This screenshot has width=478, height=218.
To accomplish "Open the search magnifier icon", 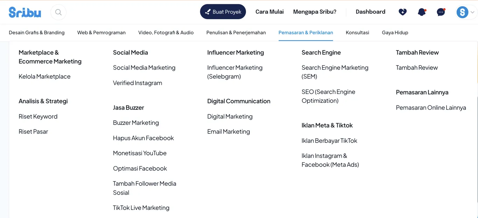I will tap(58, 13).
